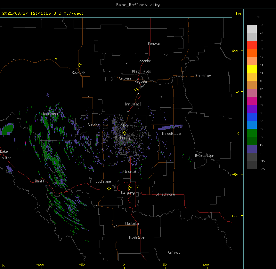This screenshot has width=276, height=269.
Task: Click the 65 value on the dBZ legend
Action: point(261,41)
